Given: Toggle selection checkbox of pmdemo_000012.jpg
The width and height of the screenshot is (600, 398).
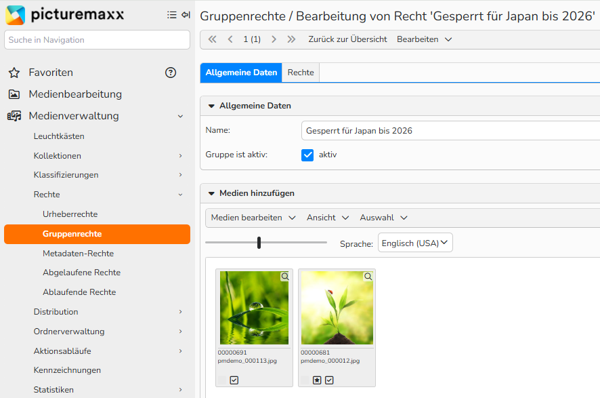Looking at the screenshot, I should pyautogui.click(x=329, y=380).
